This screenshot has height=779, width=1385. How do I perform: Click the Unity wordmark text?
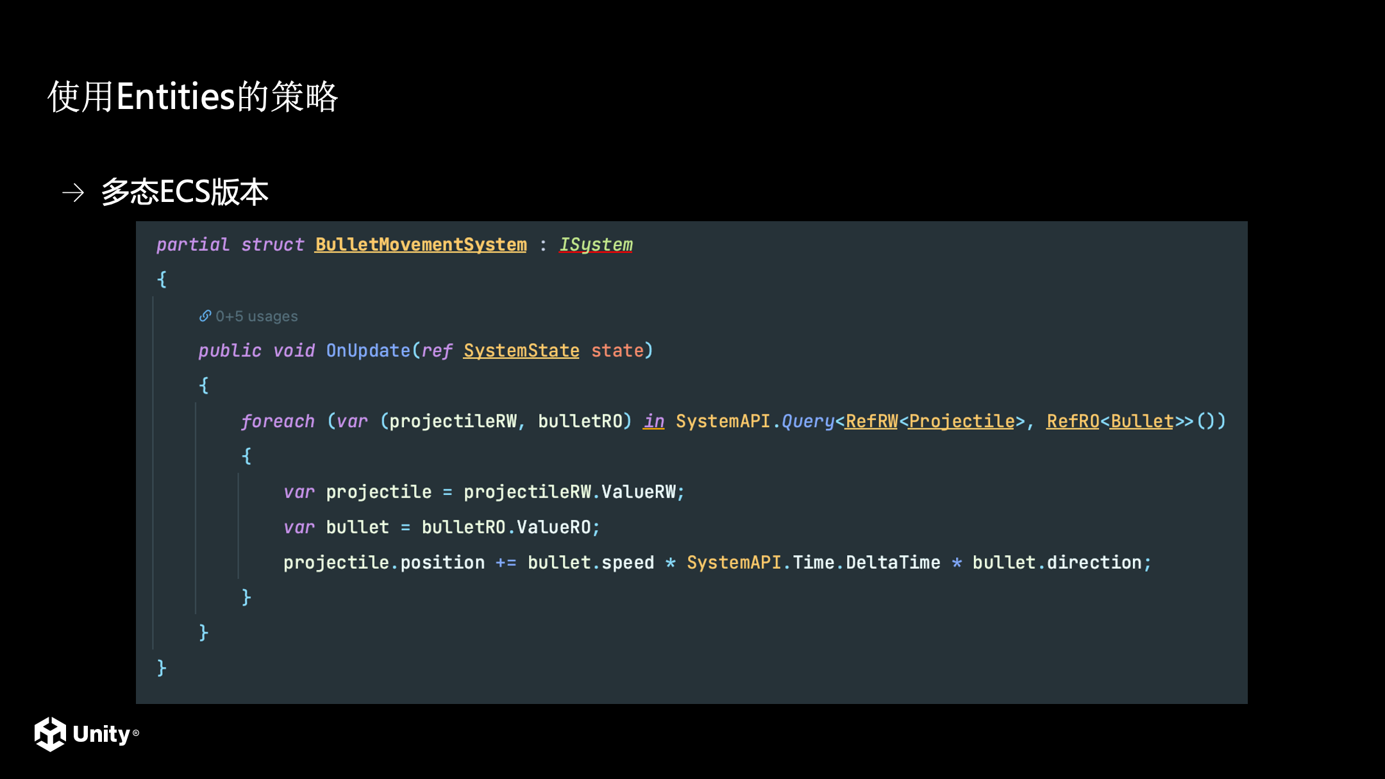pyautogui.click(x=102, y=734)
